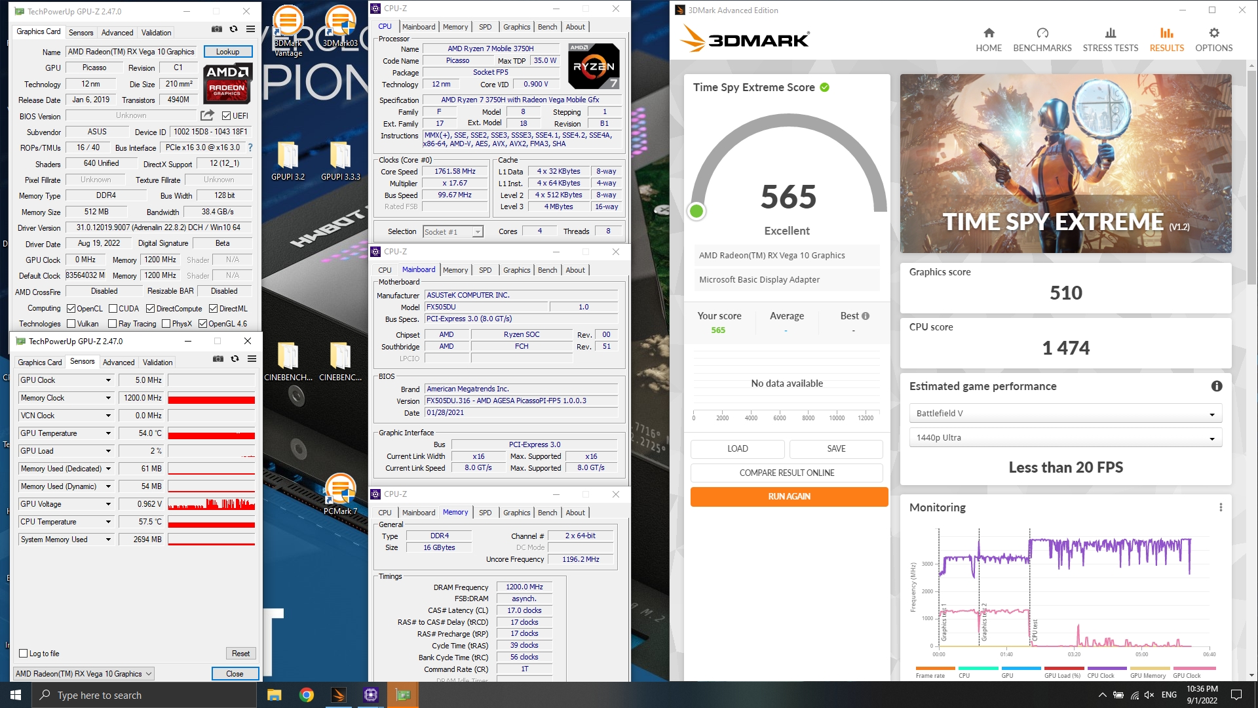Viewport: 1258px width, 708px height.
Task: Click refresh icon in GPU-Z Sensors window
Action: click(235, 359)
